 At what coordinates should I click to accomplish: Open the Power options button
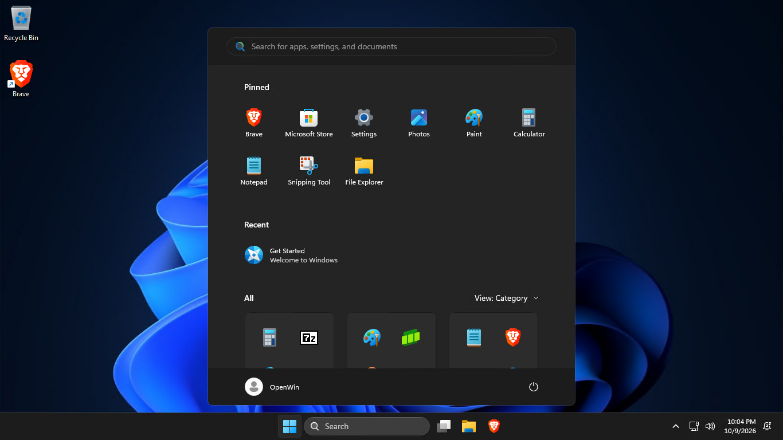[534, 387]
